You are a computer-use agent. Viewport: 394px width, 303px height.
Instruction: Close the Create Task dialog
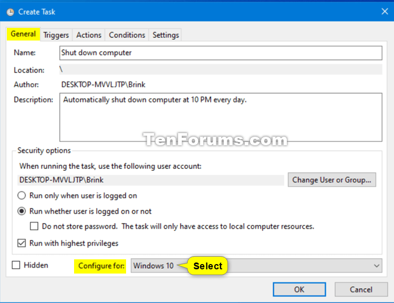pyautogui.click(x=385, y=12)
